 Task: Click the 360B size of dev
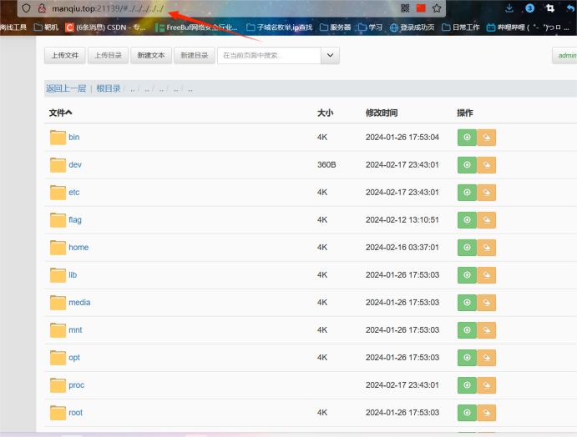click(x=326, y=164)
